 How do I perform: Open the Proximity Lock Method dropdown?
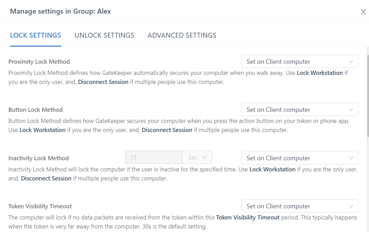coord(295,62)
